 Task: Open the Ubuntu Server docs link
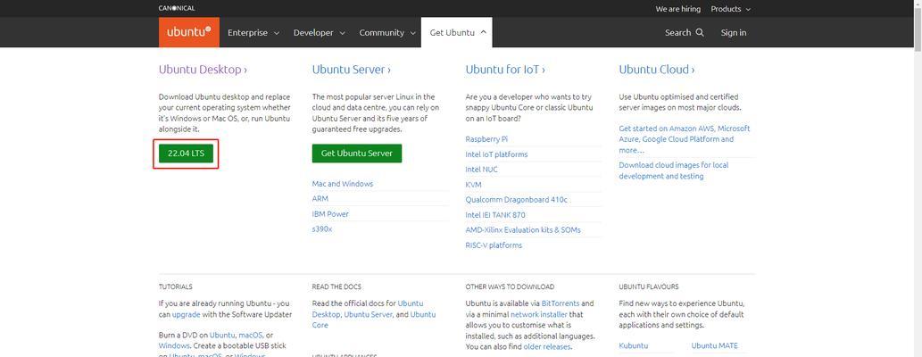368,315
